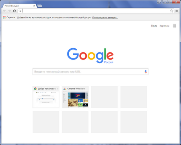Bookmark this page with the star icon

pos(172,11)
